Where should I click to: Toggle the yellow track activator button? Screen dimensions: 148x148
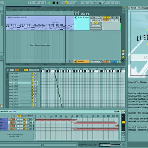[107, 17]
